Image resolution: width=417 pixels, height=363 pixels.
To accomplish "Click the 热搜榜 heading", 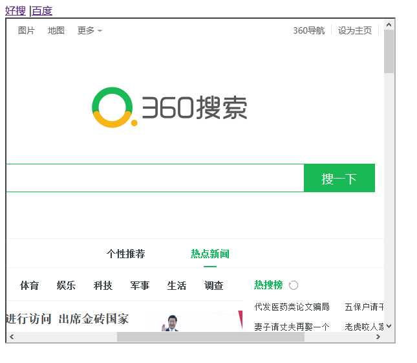I will pos(268,285).
